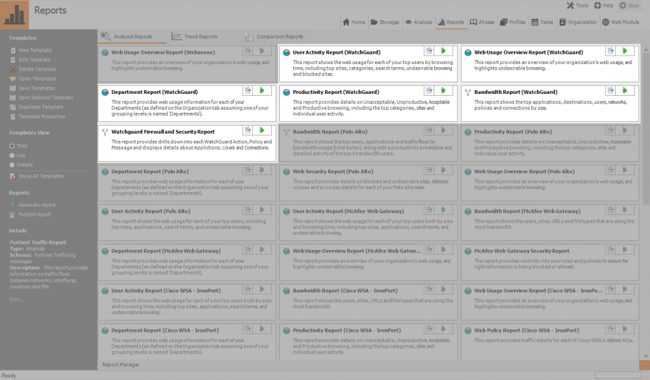Select the User Activity Report (Palo Alto) tile

click(x=187, y=223)
